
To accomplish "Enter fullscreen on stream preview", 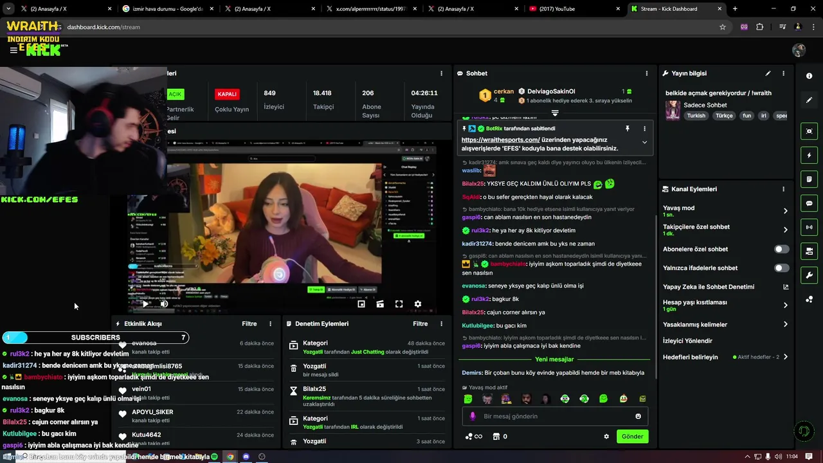I will click(399, 304).
